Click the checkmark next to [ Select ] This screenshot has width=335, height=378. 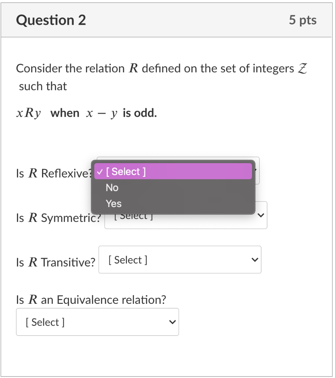(100, 171)
